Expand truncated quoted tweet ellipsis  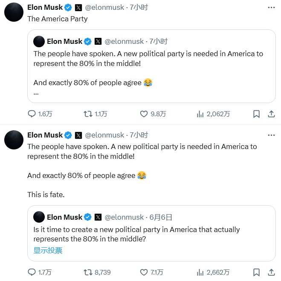pyautogui.click(x=36, y=93)
